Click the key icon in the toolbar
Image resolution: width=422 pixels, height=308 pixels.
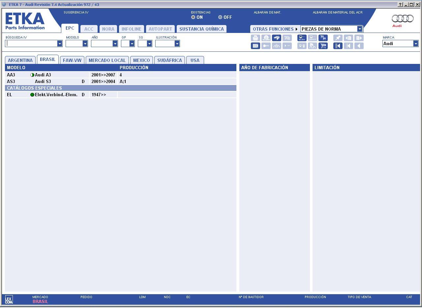tap(266, 46)
